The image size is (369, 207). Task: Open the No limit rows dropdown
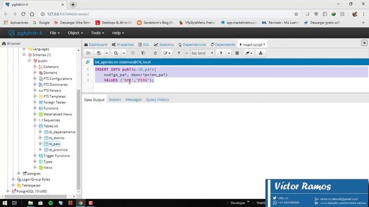(202, 53)
